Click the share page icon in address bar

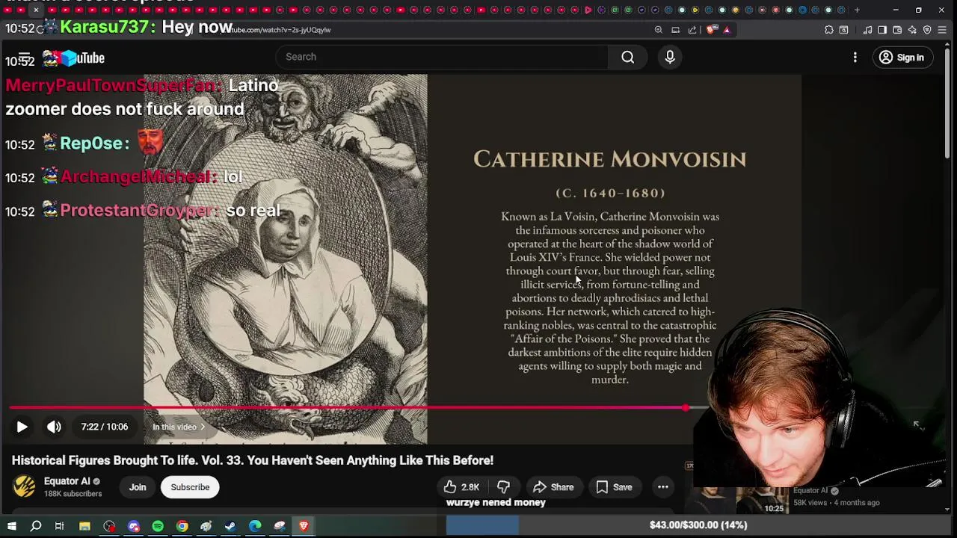(x=692, y=30)
